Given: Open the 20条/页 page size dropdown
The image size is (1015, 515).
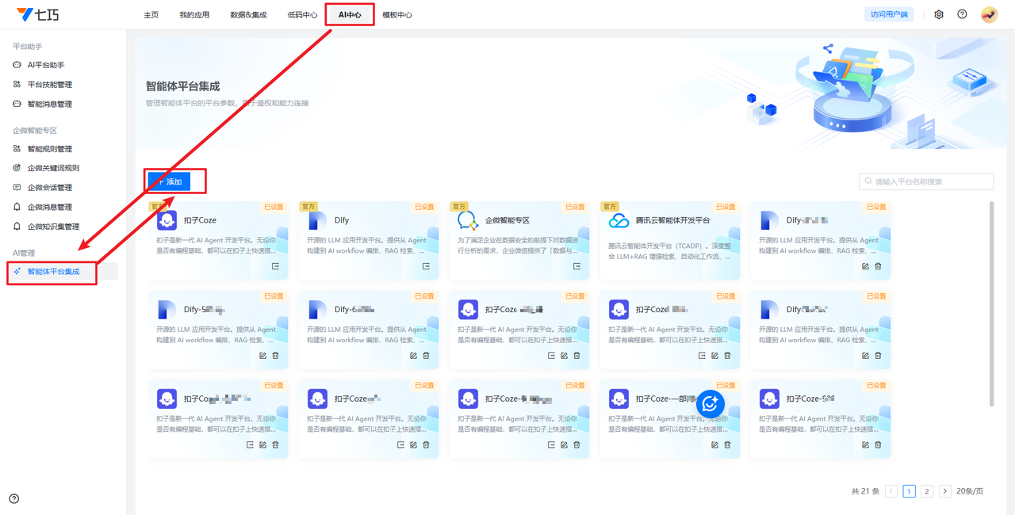Looking at the screenshot, I should (969, 491).
